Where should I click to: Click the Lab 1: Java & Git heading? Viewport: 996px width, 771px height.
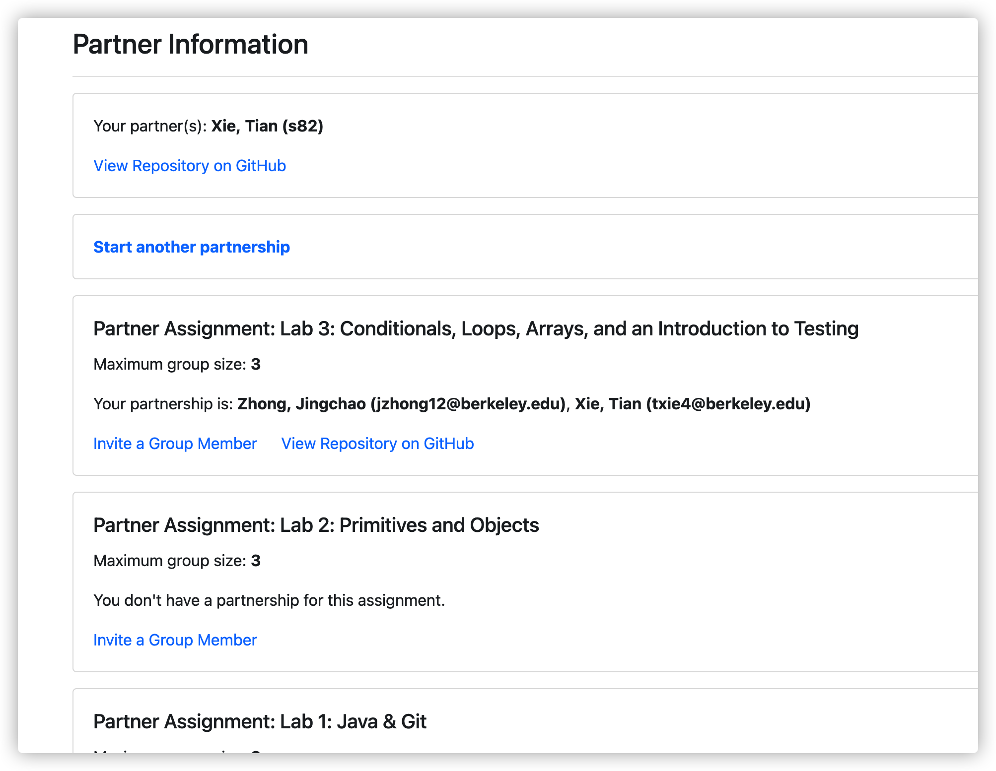tap(260, 721)
